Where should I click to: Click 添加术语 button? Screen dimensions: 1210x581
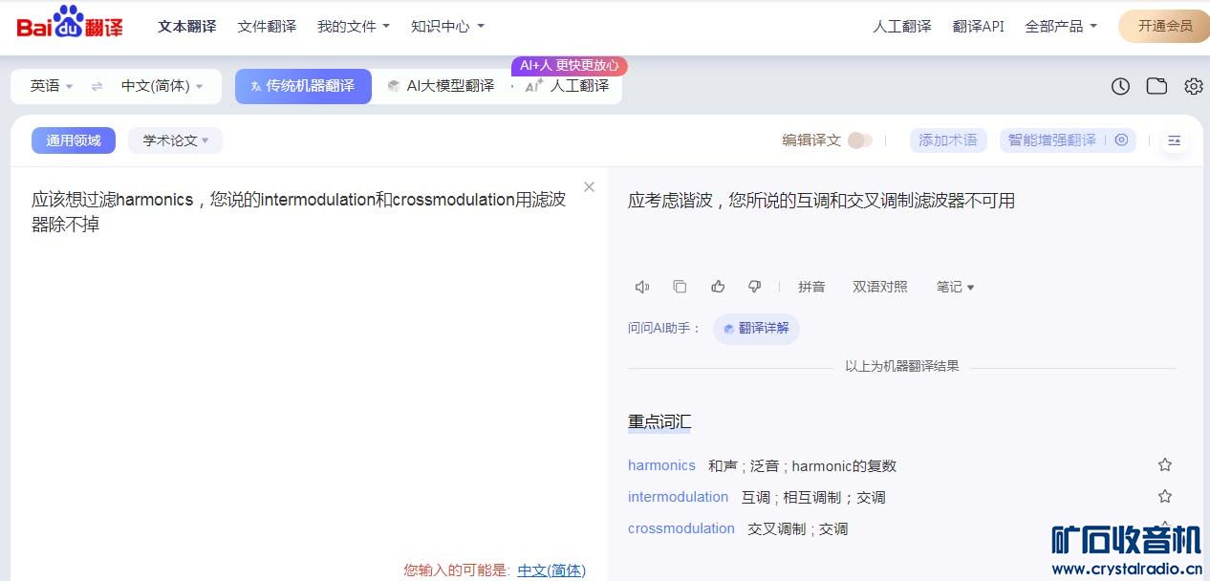click(948, 140)
